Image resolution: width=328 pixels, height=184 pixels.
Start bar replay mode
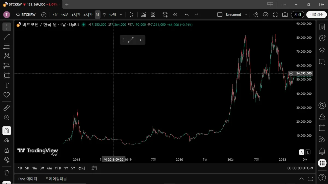pyautogui.click(x=175, y=15)
